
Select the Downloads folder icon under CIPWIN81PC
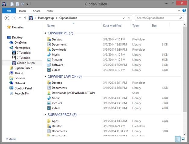[49, 49]
